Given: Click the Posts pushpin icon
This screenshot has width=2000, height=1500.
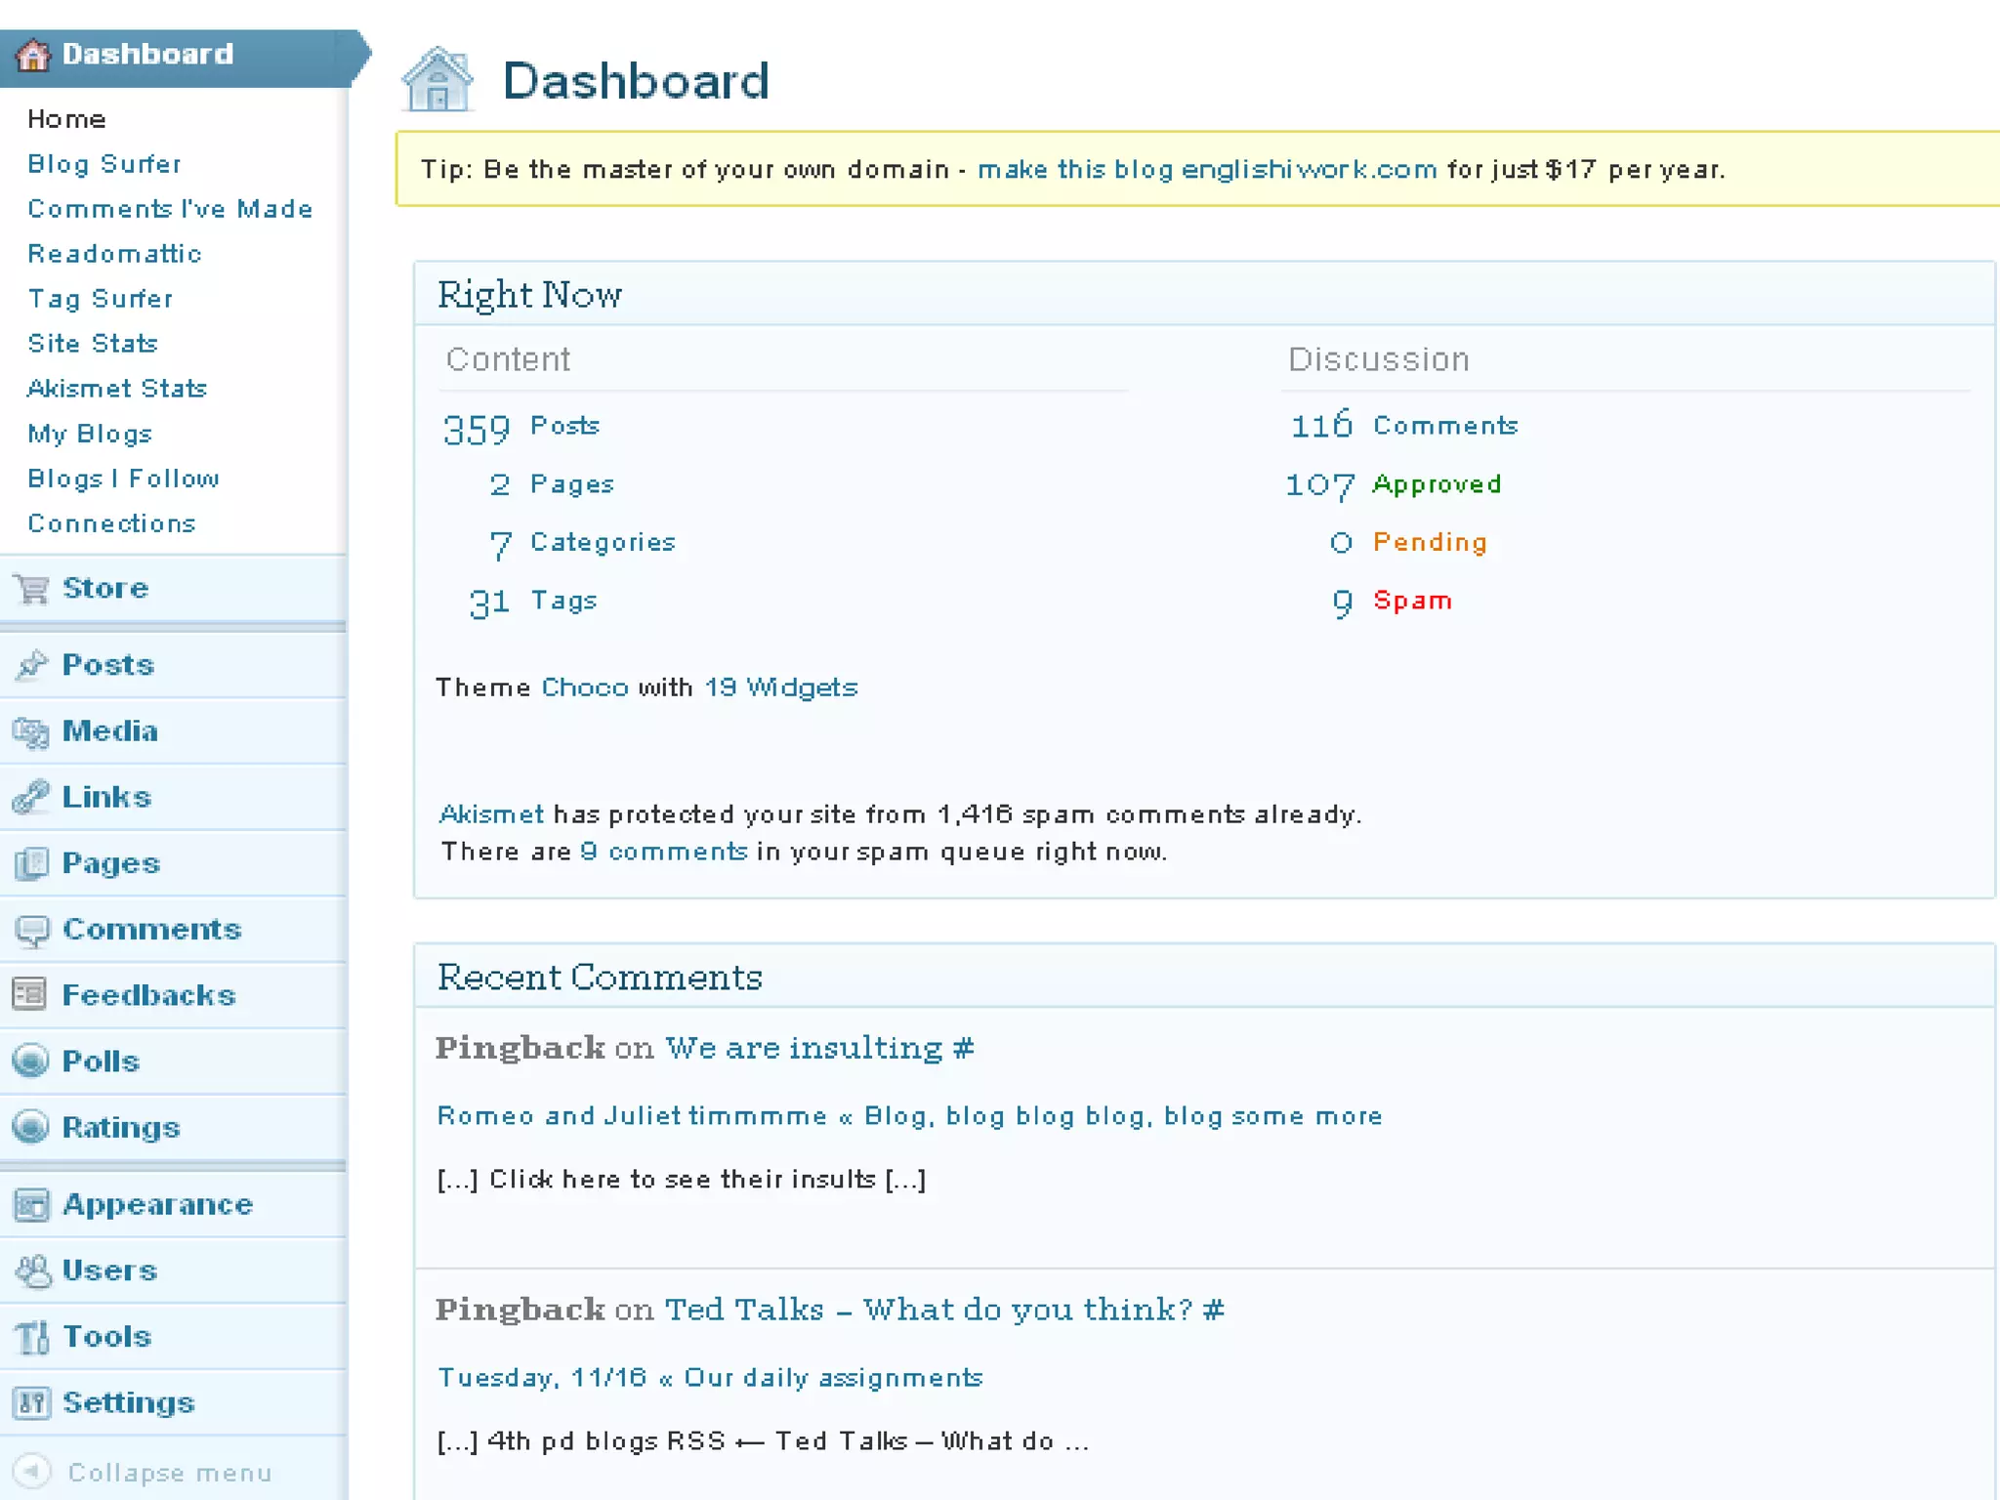Looking at the screenshot, I should pos(31,665).
